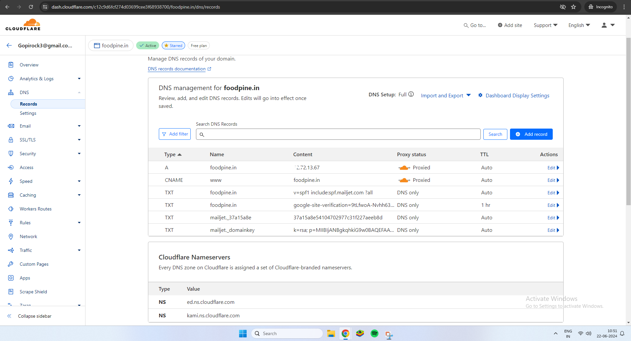
Task: Expand the Email section arrow
Action: [79, 126]
